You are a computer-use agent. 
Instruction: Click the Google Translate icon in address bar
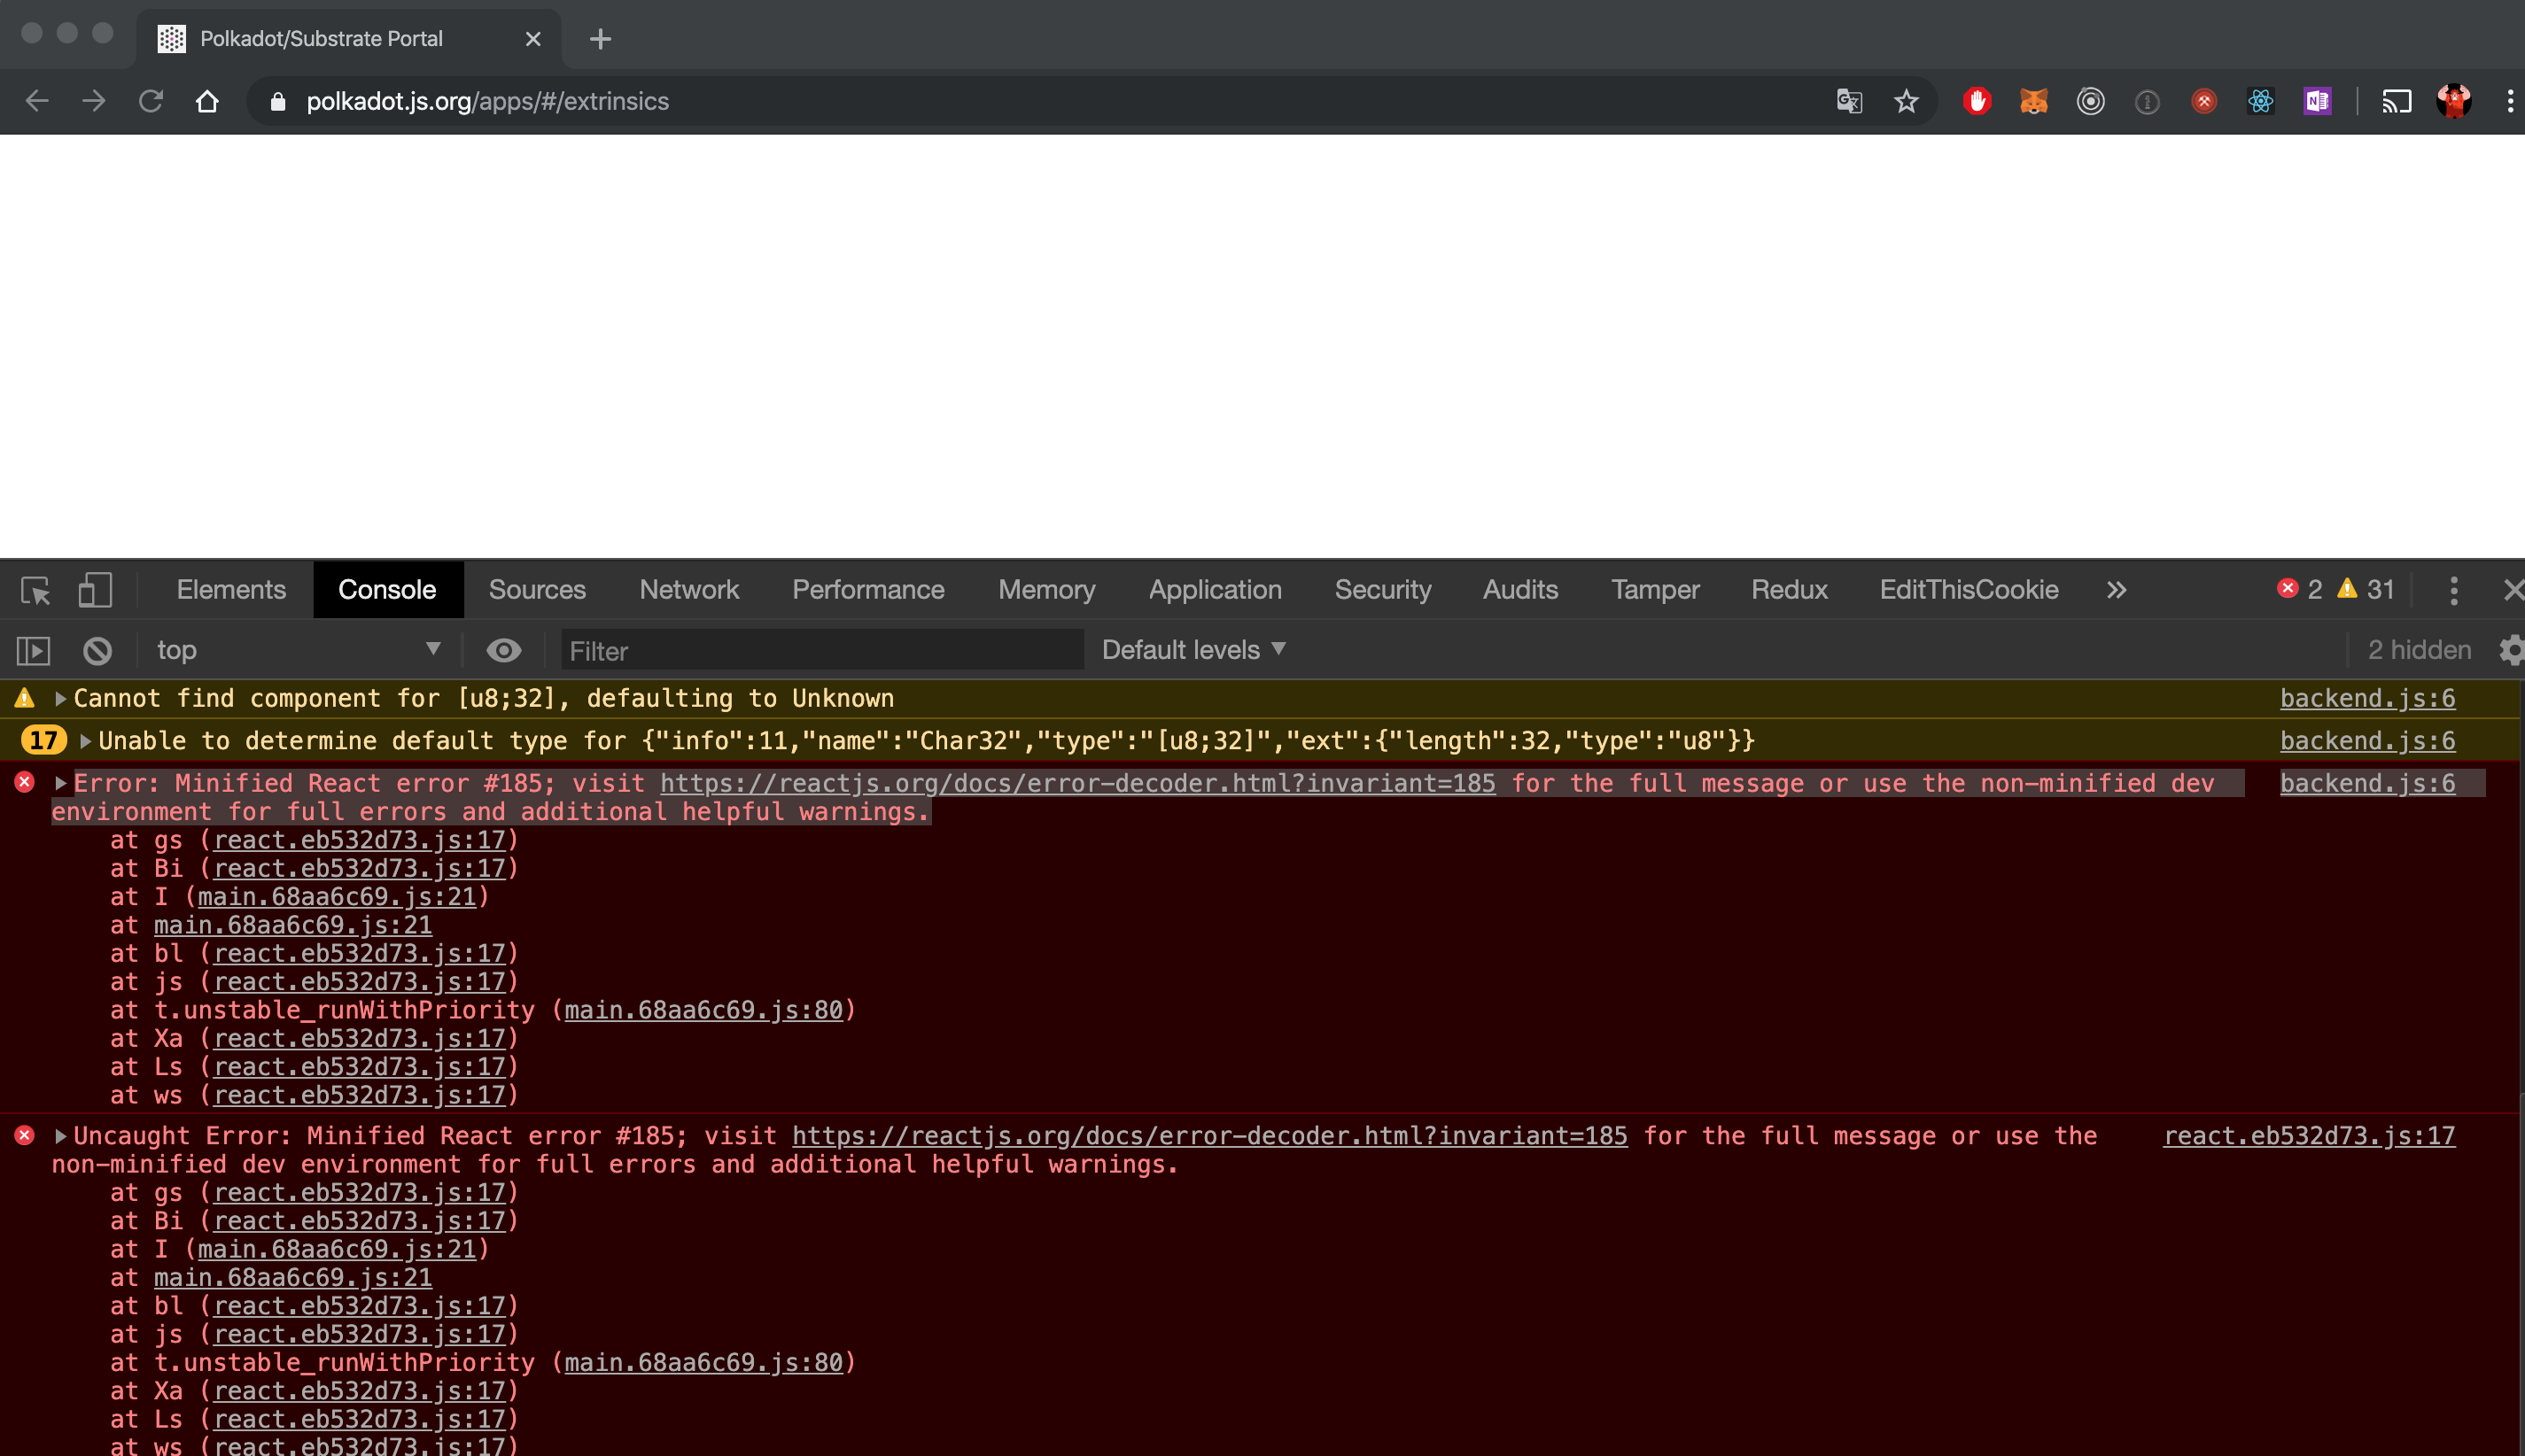click(1849, 101)
